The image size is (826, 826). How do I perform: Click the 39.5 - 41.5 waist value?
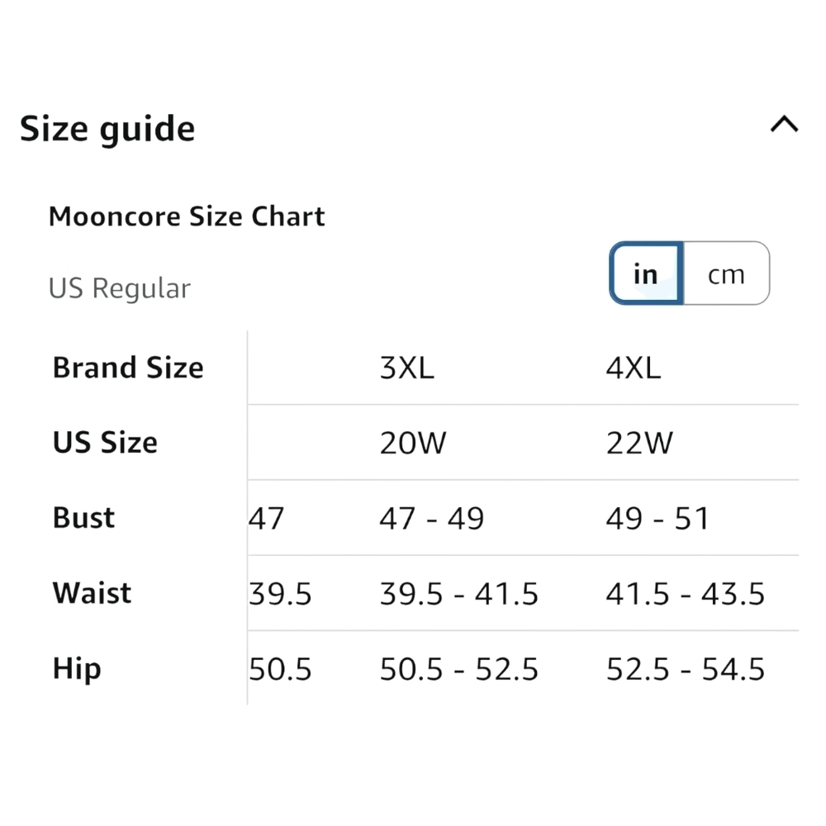point(459,594)
